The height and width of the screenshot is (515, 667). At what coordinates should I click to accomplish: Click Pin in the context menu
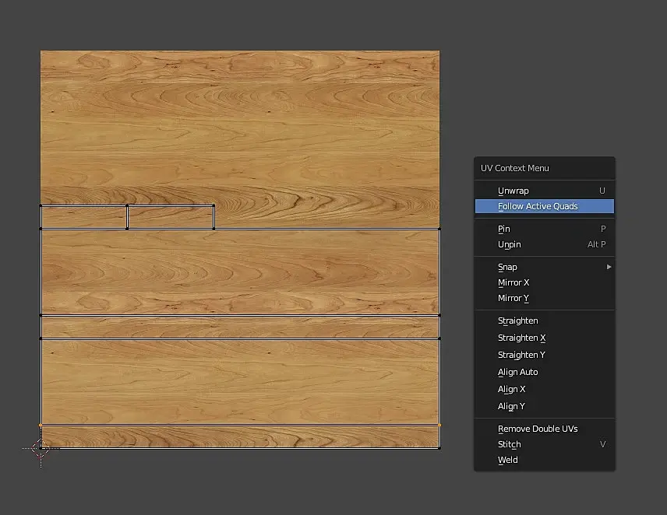[x=504, y=229]
